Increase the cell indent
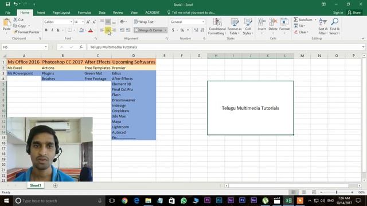This screenshot has width=367, height=206. [x=128, y=30]
